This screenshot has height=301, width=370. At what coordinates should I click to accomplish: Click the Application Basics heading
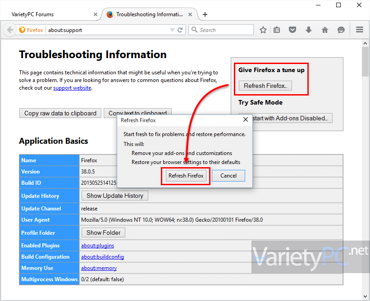[54, 141]
